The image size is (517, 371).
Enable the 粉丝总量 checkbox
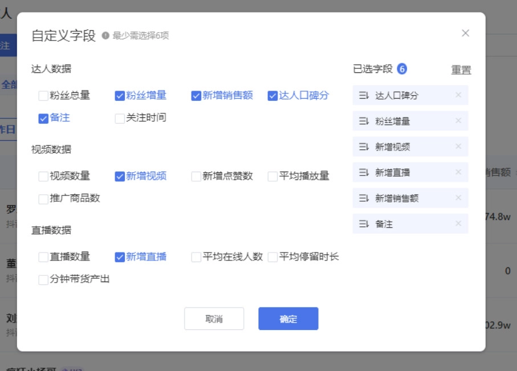tap(43, 96)
